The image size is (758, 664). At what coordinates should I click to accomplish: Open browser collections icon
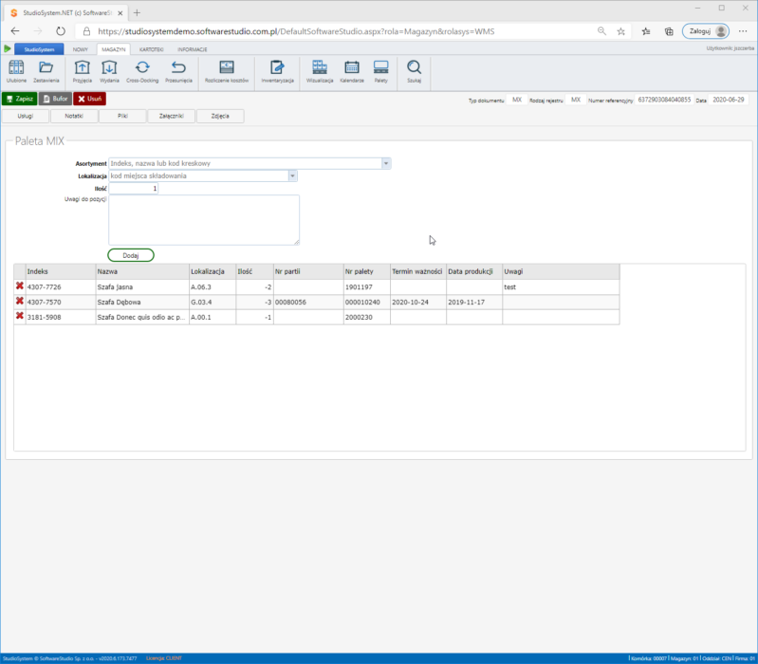pyautogui.click(x=669, y=31)
